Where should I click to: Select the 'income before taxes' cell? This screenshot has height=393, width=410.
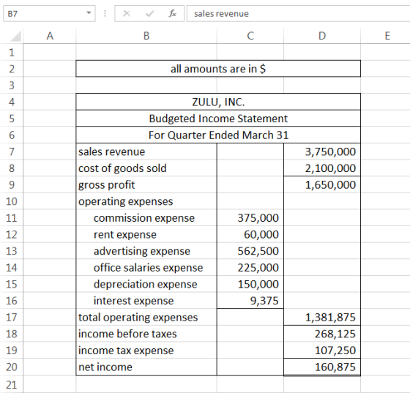(146, 334)
